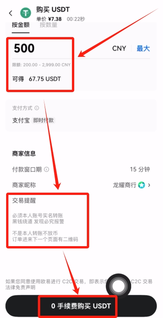Screen dimensions: 163x318
Task: Open the 法律免责声明 disclaimer link
Action: pyautogui.click(x=20, y=287)
